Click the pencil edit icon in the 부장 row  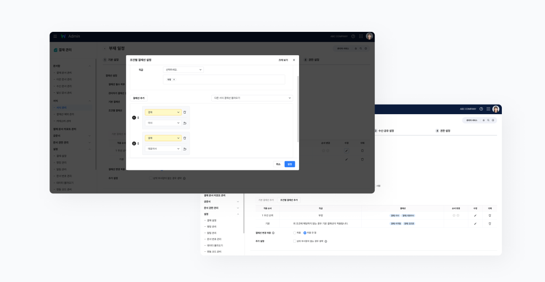click(475, 216)
